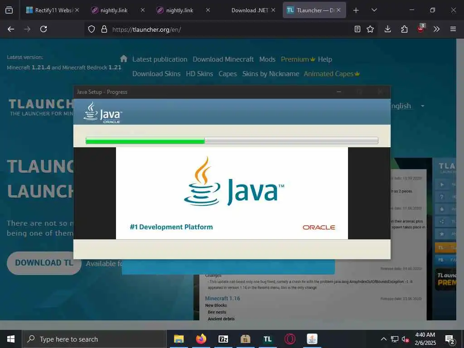The image size is (464, 348).
Task: Open Animated Capes link
Action: [x=331, y=74]
